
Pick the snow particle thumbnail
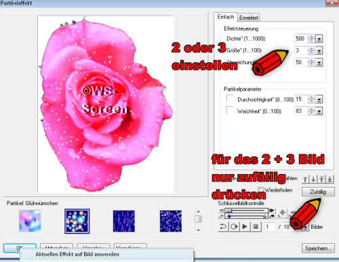(171, 221)
